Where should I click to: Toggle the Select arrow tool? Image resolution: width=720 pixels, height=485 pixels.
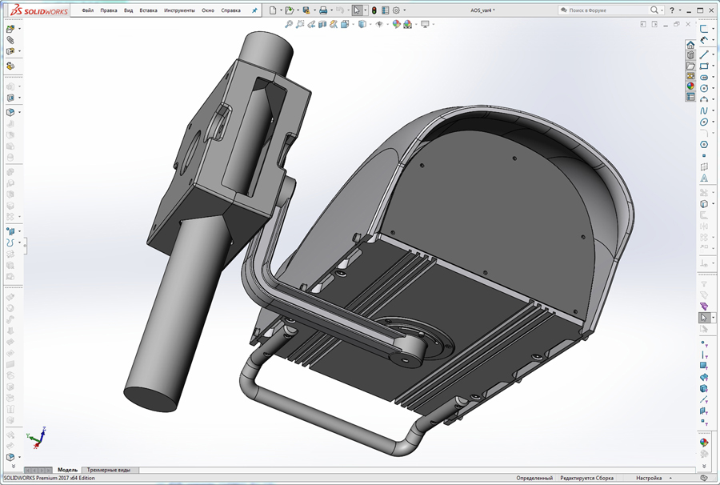click(357, 9)
